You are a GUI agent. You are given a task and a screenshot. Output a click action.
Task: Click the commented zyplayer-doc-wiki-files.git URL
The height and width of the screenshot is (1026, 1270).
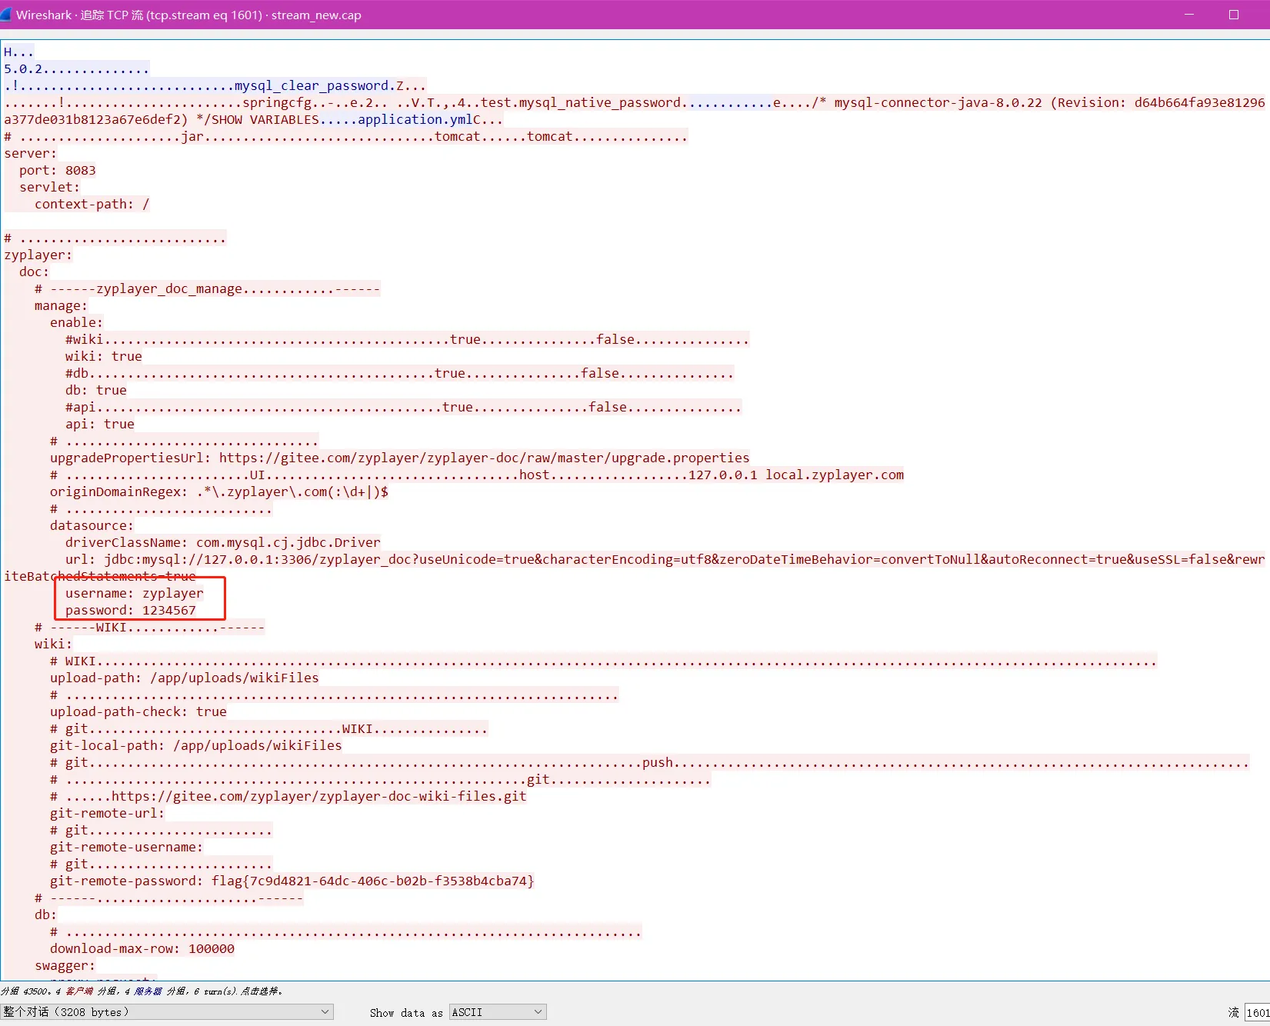coord(319,797)
